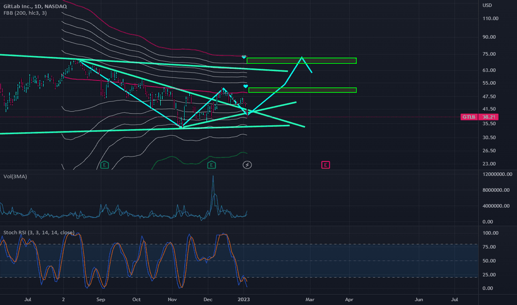Click the Jun label on time axis
Viewport: 517px width, 305px height.
pyautogui.click(x=419, y=299)
